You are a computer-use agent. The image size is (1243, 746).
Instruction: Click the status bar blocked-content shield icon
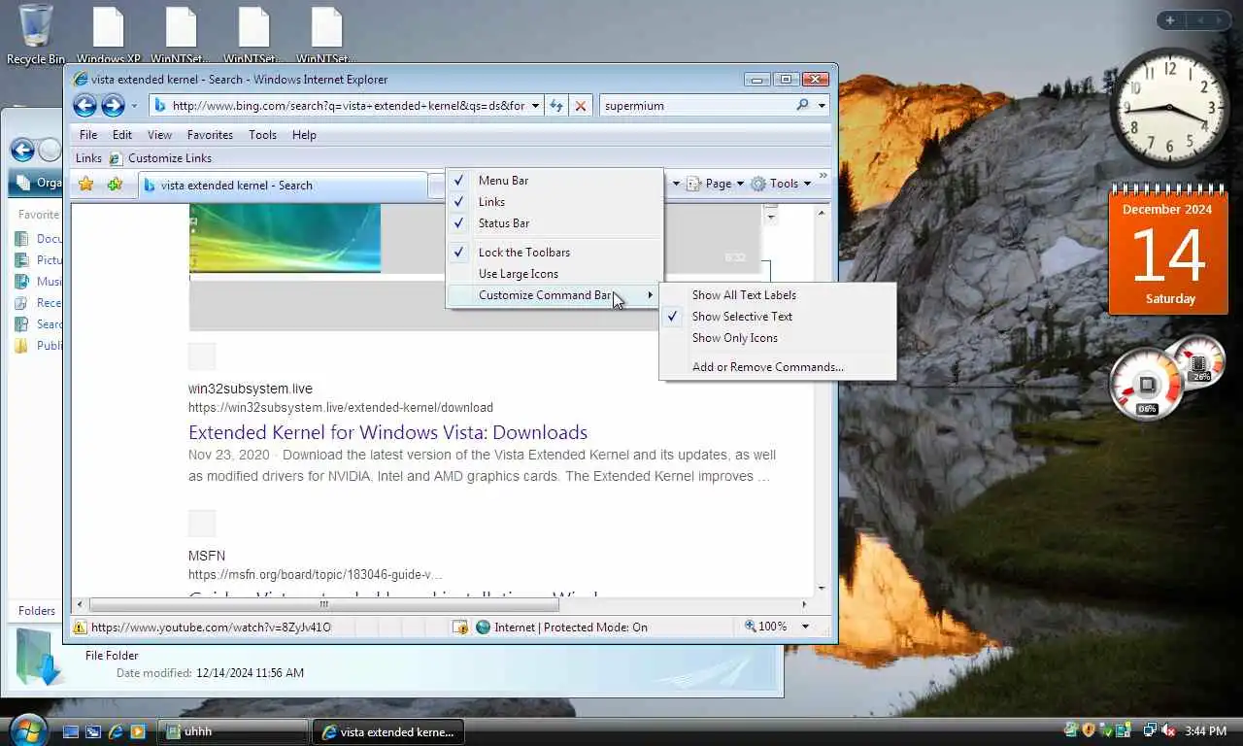tap(460, 627)
